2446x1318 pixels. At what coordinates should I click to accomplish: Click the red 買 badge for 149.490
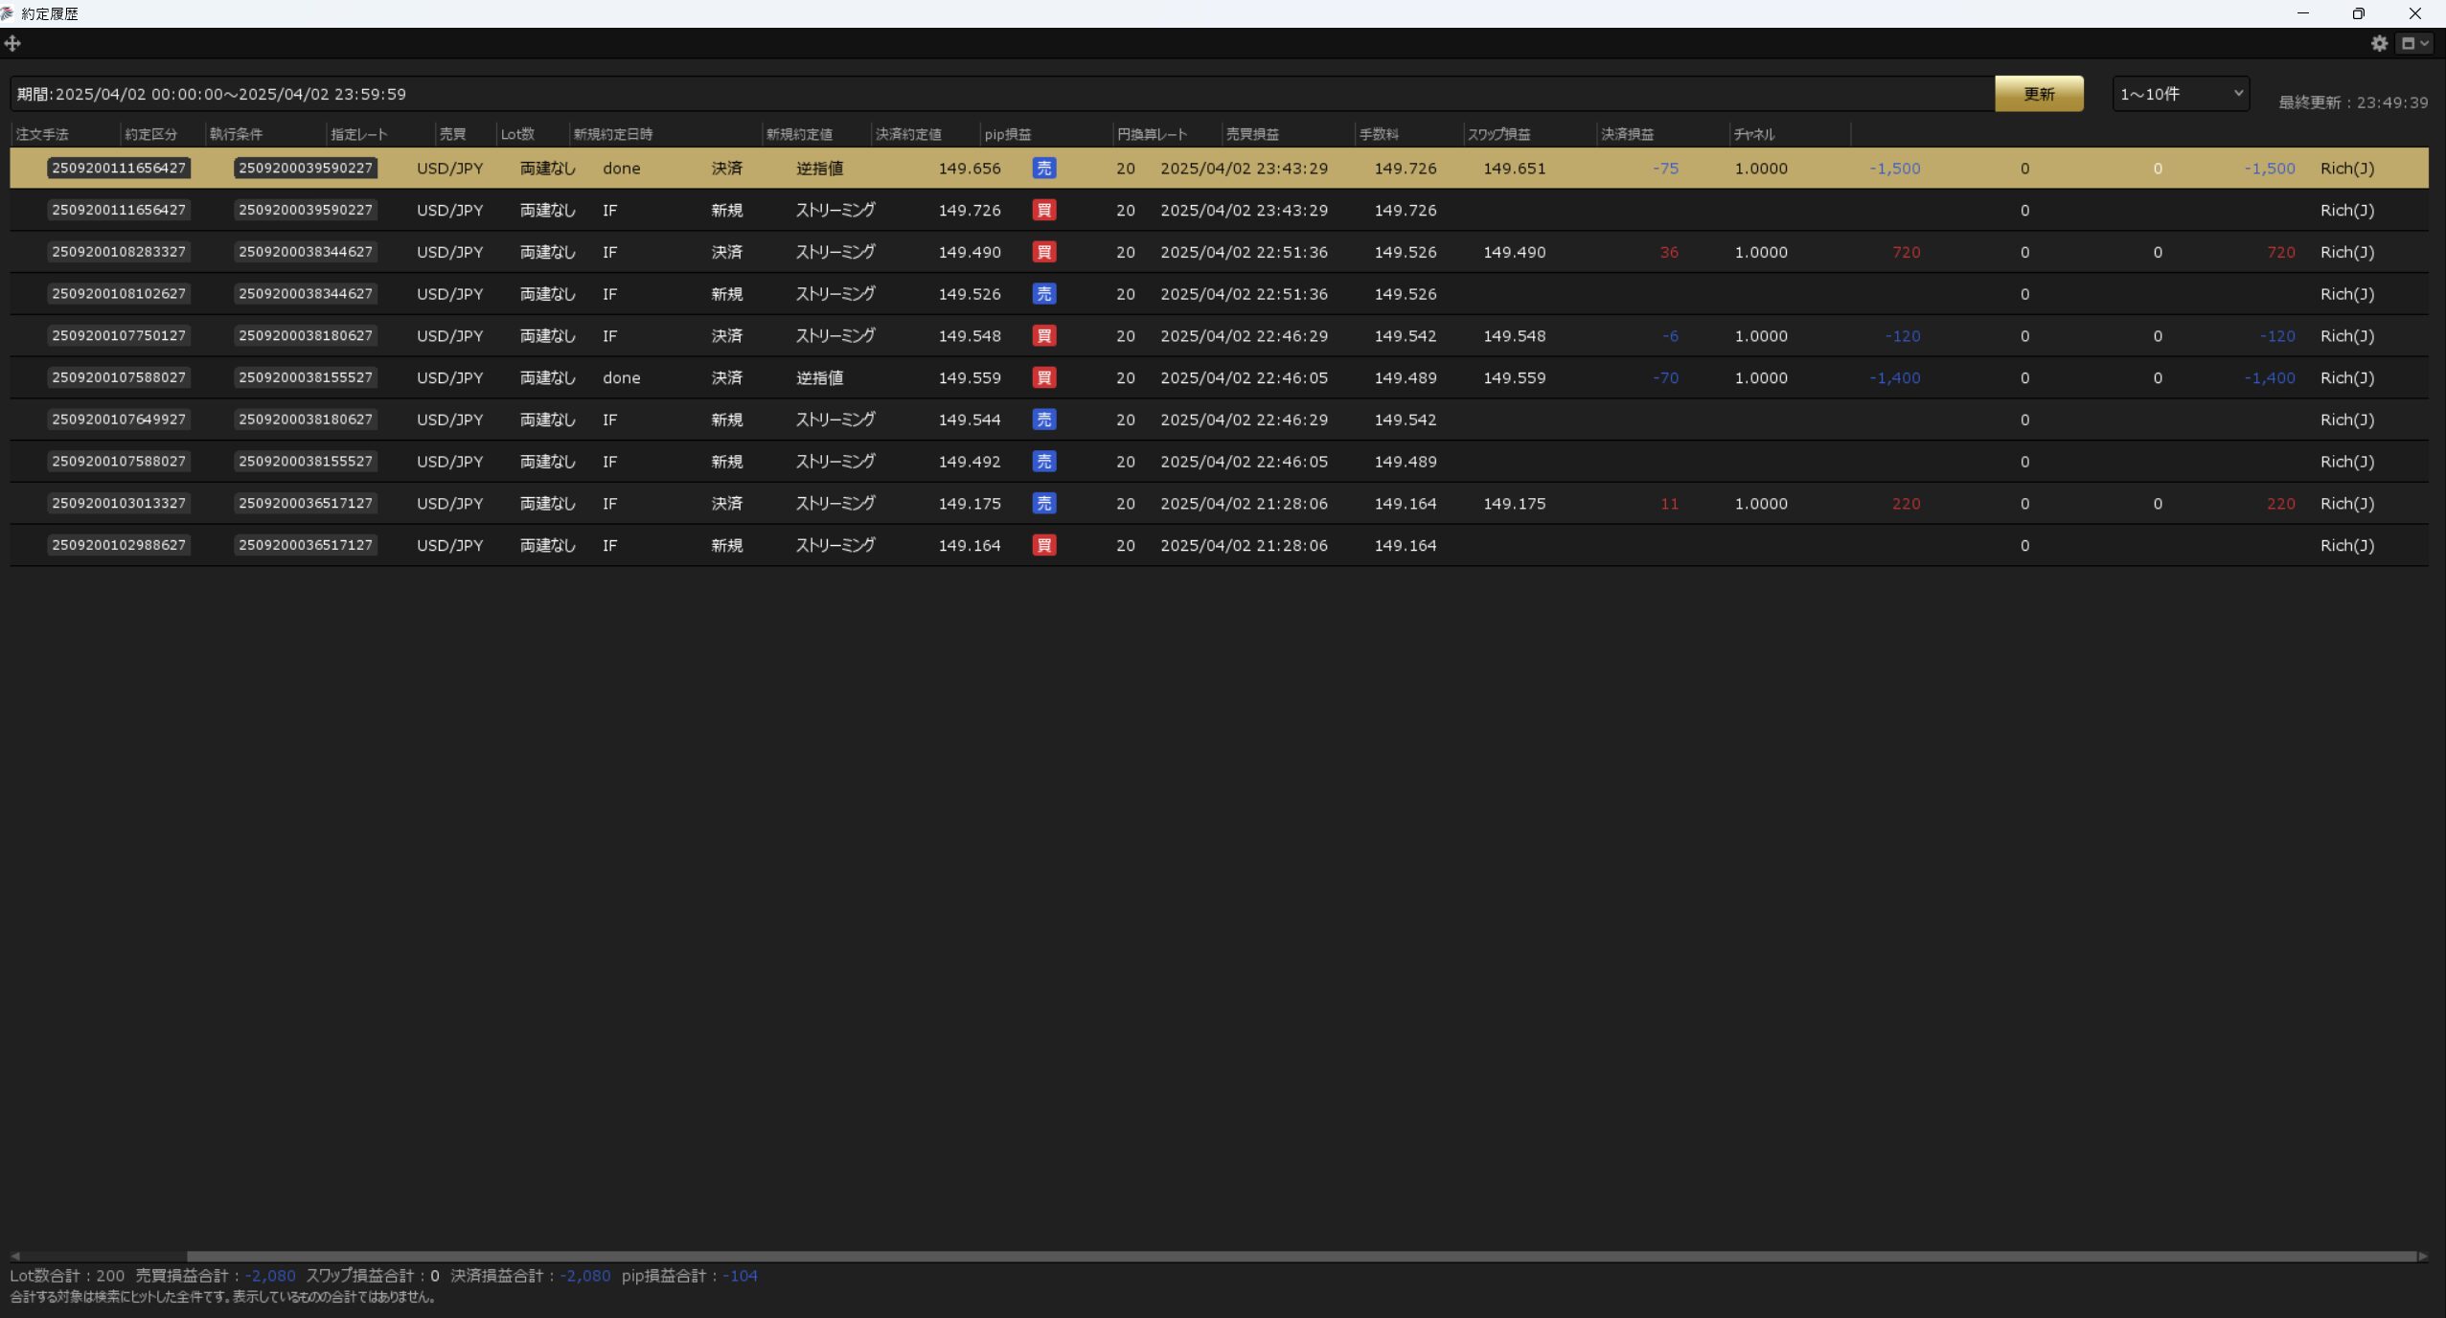(1043, 253)
